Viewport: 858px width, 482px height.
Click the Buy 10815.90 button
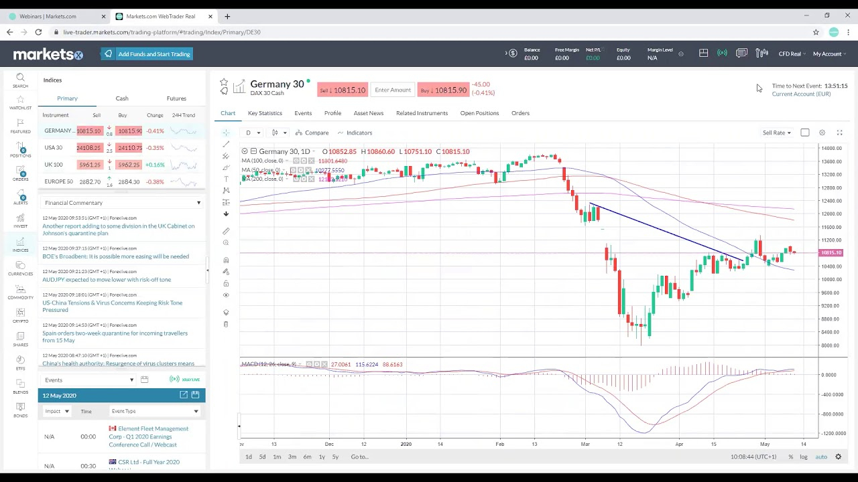click(442, 90)
